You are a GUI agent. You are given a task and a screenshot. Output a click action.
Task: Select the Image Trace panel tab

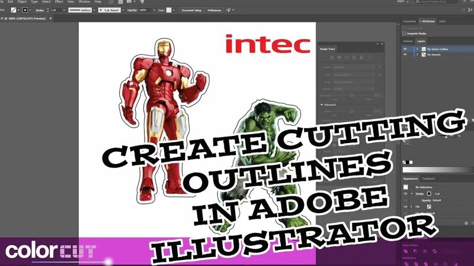tap(328, 49)
